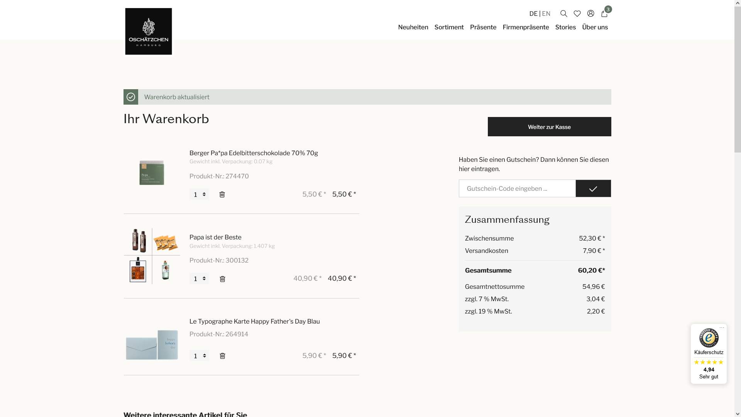Open the Stories menu
Screen dimensions: 741x417
[x=565, y=27]
